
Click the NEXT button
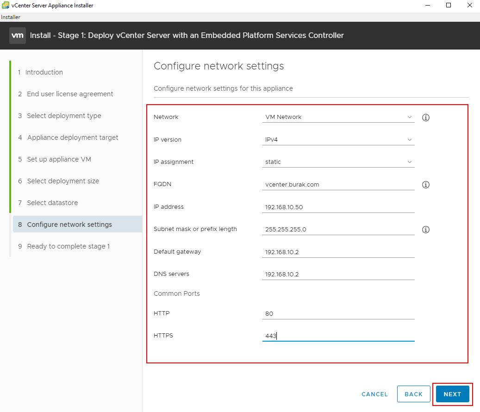tap(452, 394)
